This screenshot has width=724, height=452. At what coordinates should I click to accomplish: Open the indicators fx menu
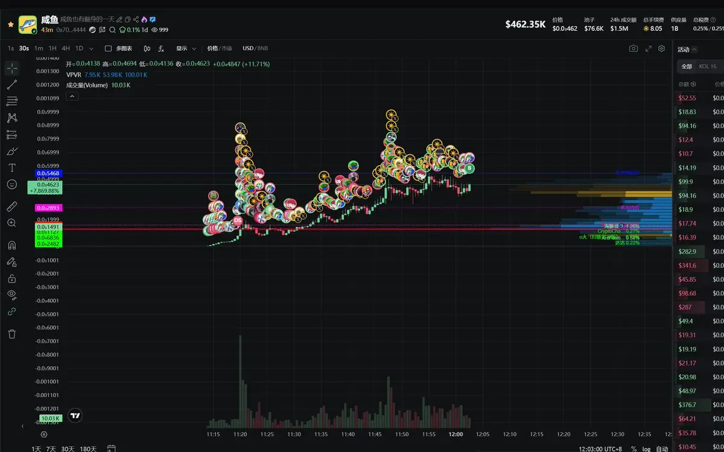point(161,48)
